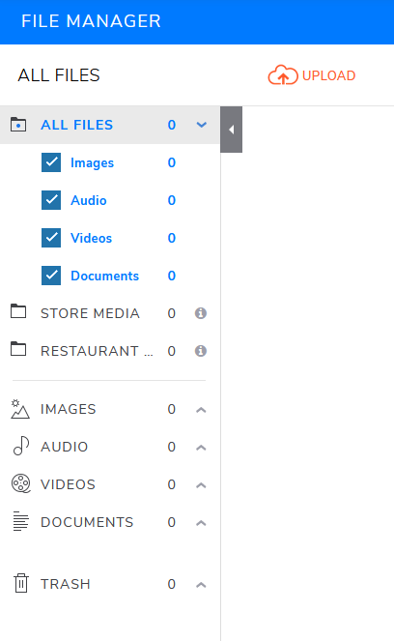Expand the Images category chevron
This screenshot has height=641, width=394.
(x=201, y=410)
